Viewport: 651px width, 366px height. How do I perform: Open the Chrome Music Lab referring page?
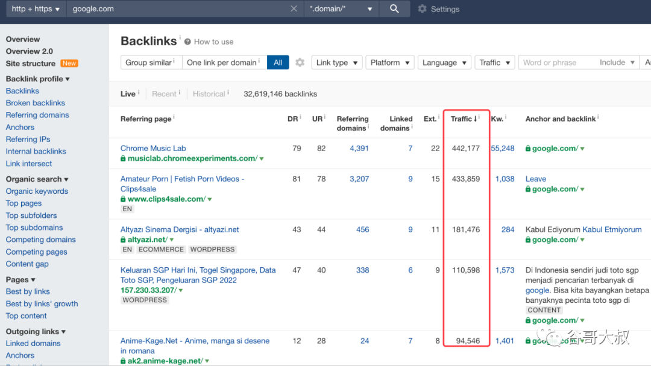click(153, 149)
